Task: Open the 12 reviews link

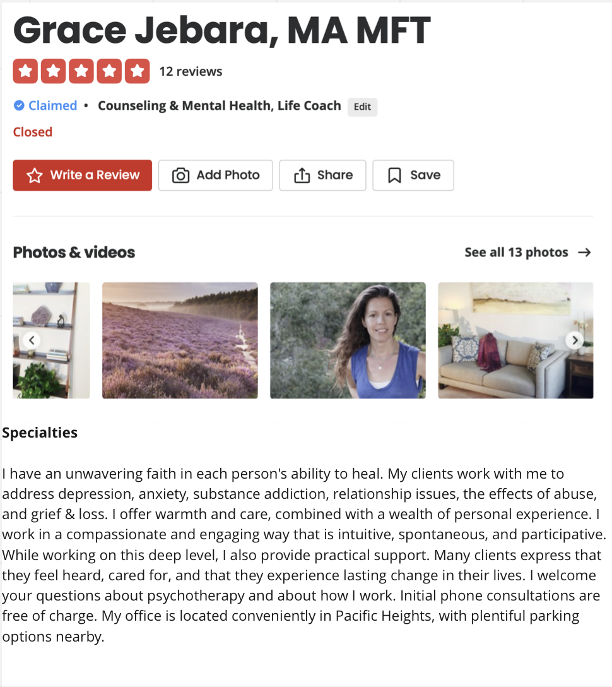Action: click(x=191, y=71)
